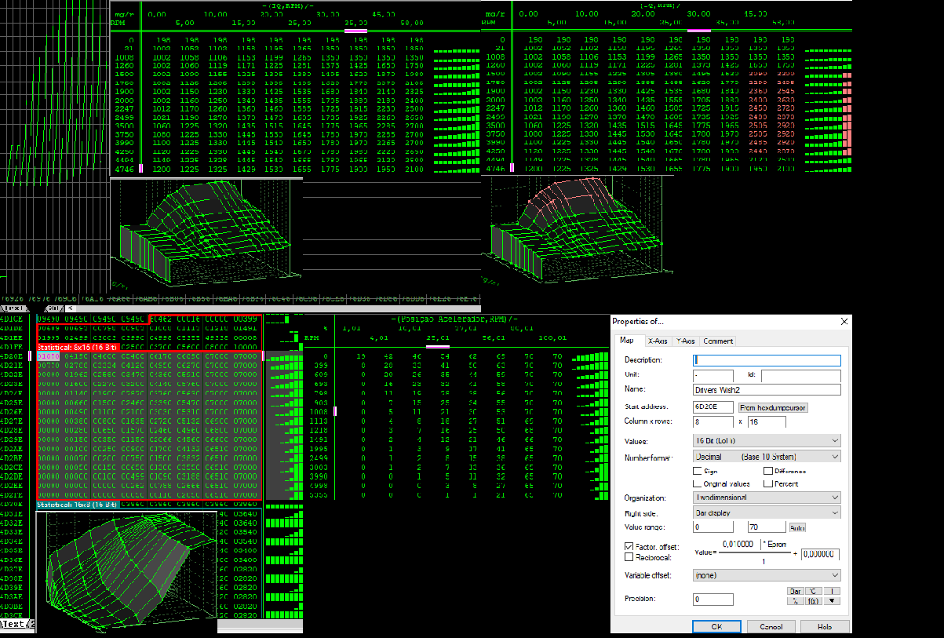Expand the Number format dropdown

(767, 457)
